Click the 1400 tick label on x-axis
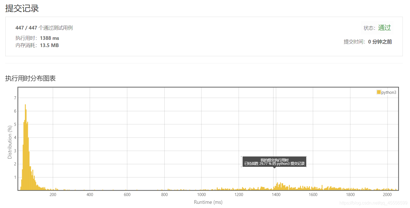The height and width of the screenshot is (208, 410). pyautogui.click(x=276, y=195)
